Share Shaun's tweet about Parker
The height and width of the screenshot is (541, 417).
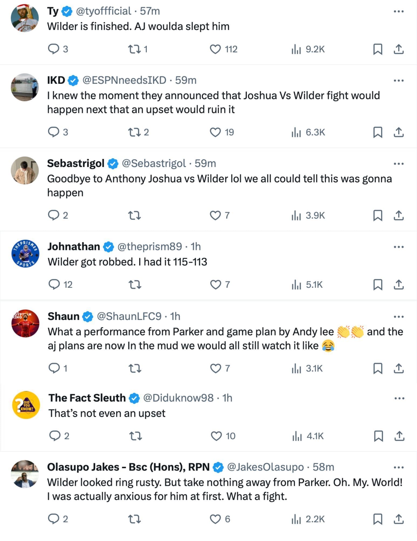click(399, 368)
